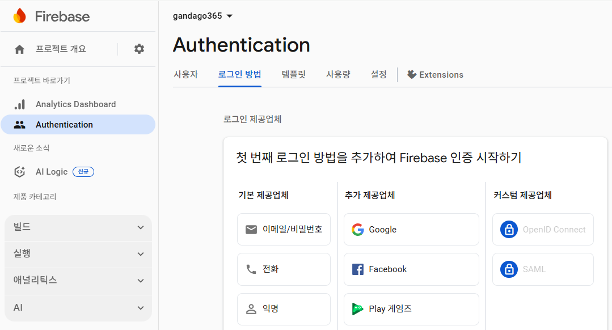Image resolution: width=612 pixels, height=330 pixels.
Task: Choose the 익명 provider
Action: point(284,309)
